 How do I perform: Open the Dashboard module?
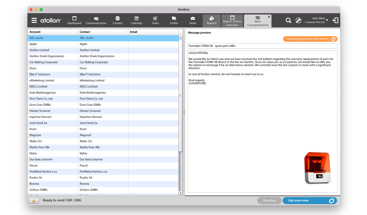(74, 20)
